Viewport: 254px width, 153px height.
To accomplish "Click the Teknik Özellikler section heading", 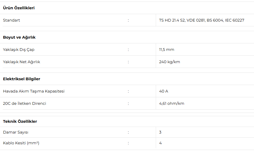I will [20, 121].
